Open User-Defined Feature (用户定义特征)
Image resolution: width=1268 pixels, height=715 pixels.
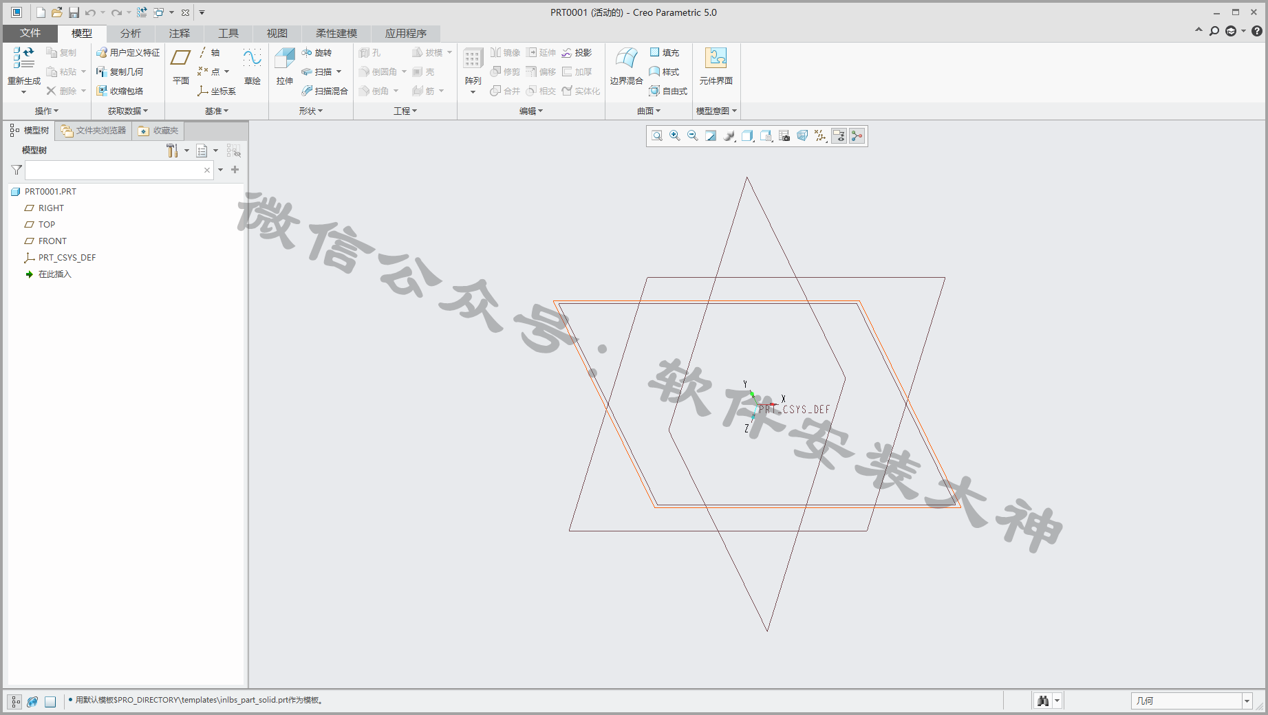click(x=128, y=52)
